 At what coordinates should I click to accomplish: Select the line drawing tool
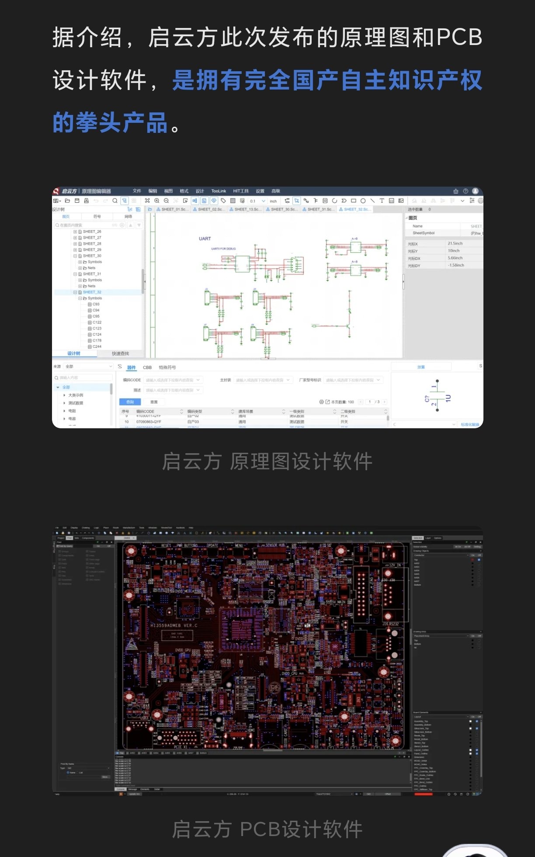tap(372, 201)
